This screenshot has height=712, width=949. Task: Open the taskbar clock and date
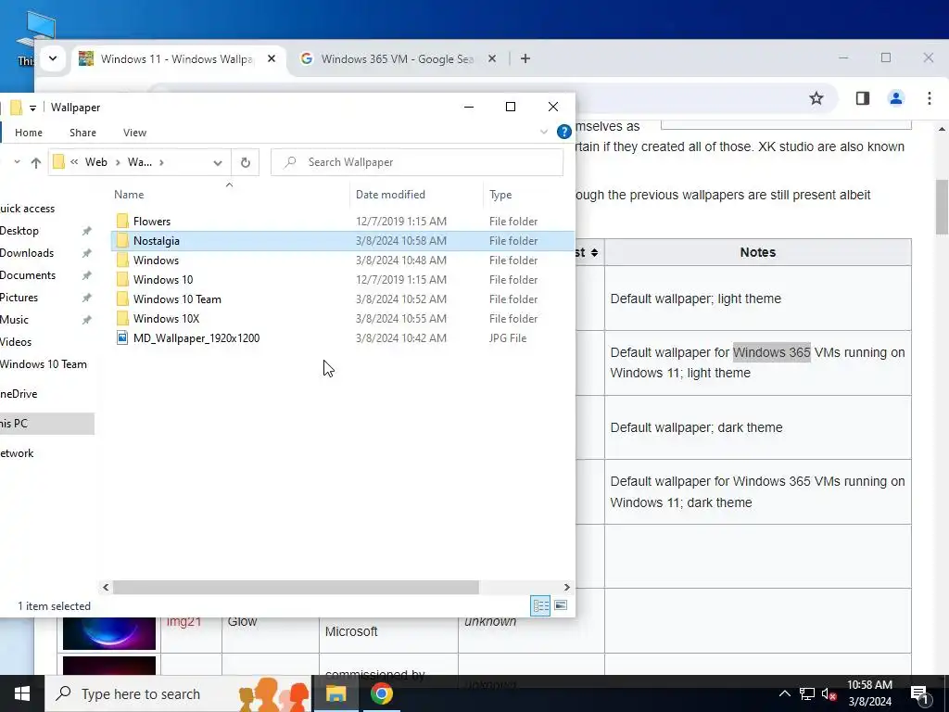click(x=869, y=693)
